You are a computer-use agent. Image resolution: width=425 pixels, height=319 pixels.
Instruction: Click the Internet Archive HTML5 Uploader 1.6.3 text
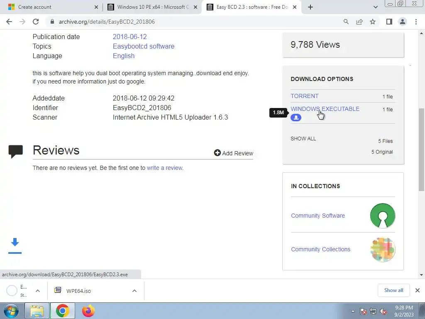pyautogui.click(x=170, y=118)
